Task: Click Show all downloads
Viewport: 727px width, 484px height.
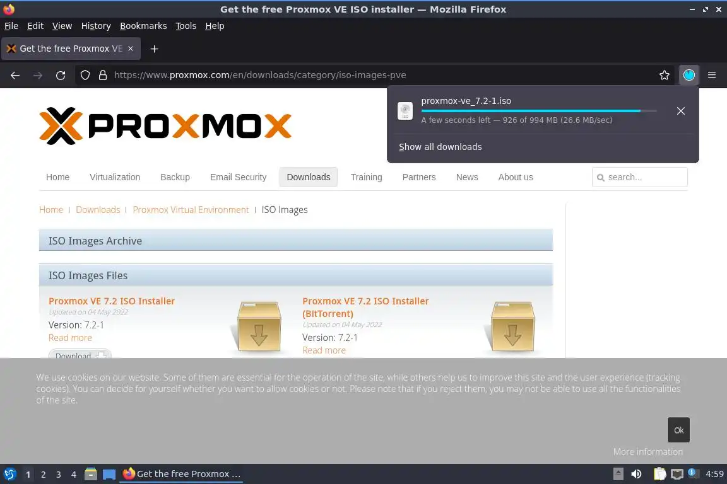Action: (440, 147)
